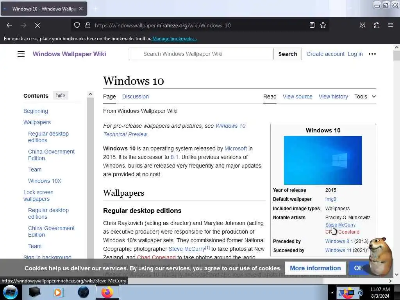Image resolution: width=400 pixels, height=300 pixels.
Task: Click the horizontal scrollbar right arrow
Action: click(390, 281)
